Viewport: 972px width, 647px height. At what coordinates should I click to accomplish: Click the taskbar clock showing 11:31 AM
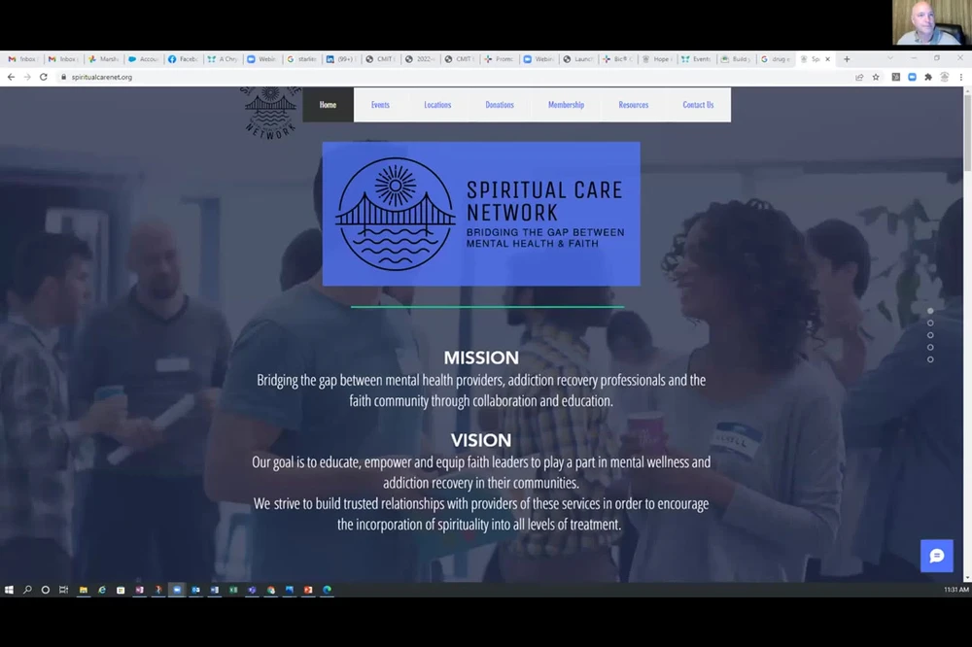pos(955,590)
